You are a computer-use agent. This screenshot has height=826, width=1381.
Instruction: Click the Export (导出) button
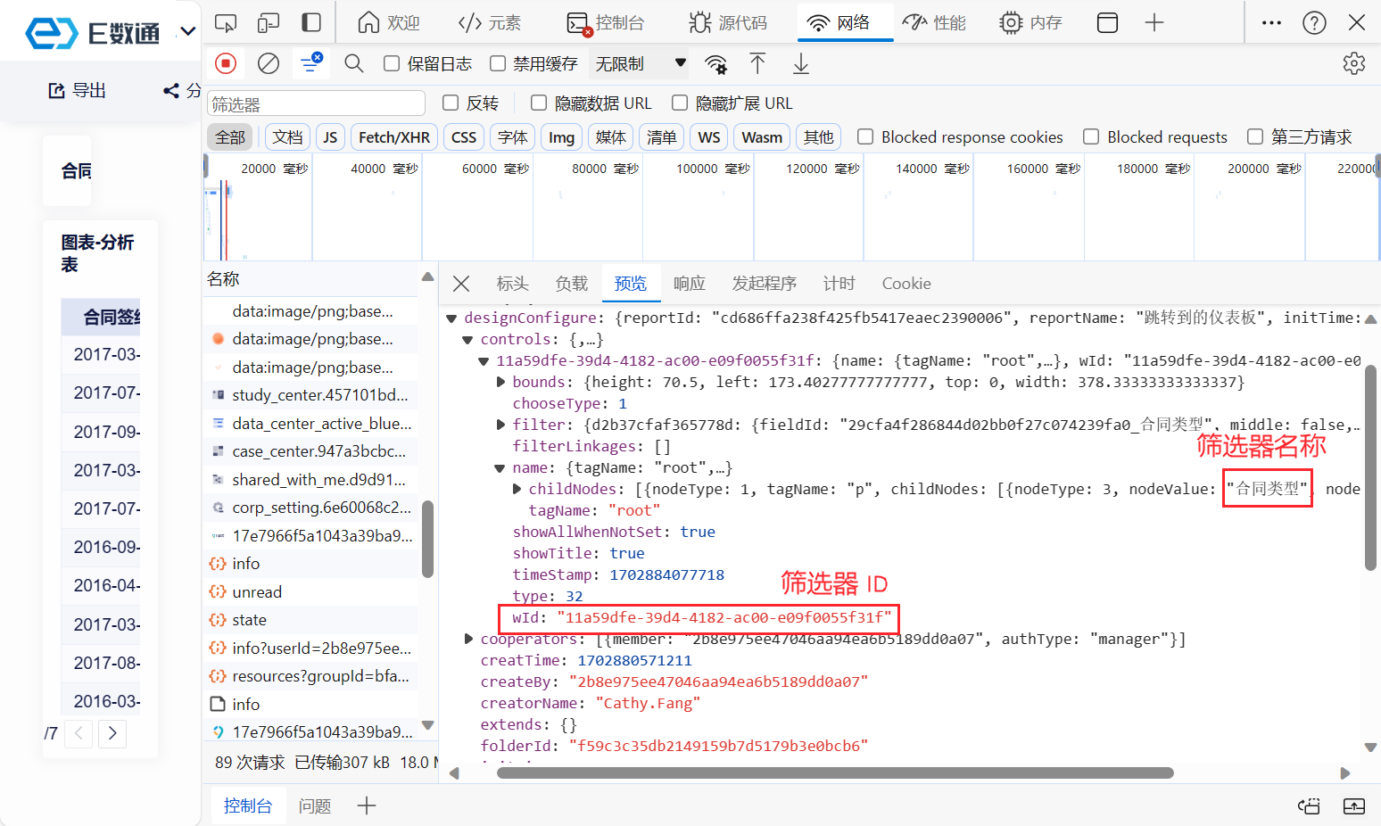coord(78,90)
